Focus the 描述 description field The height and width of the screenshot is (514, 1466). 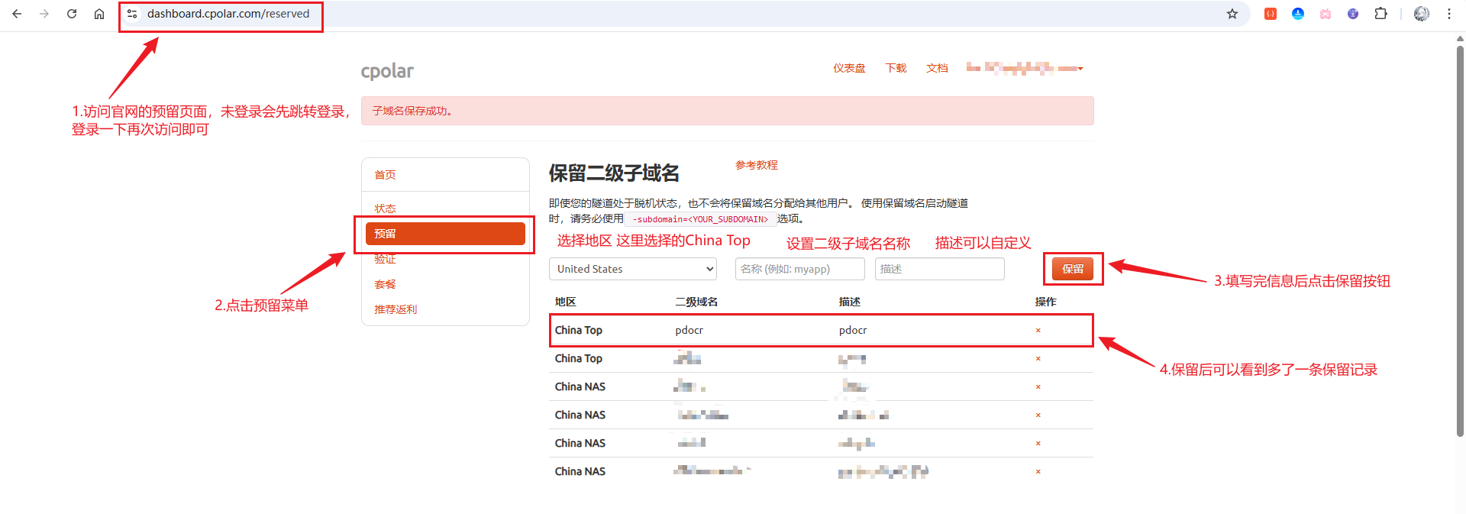(939, 269)
